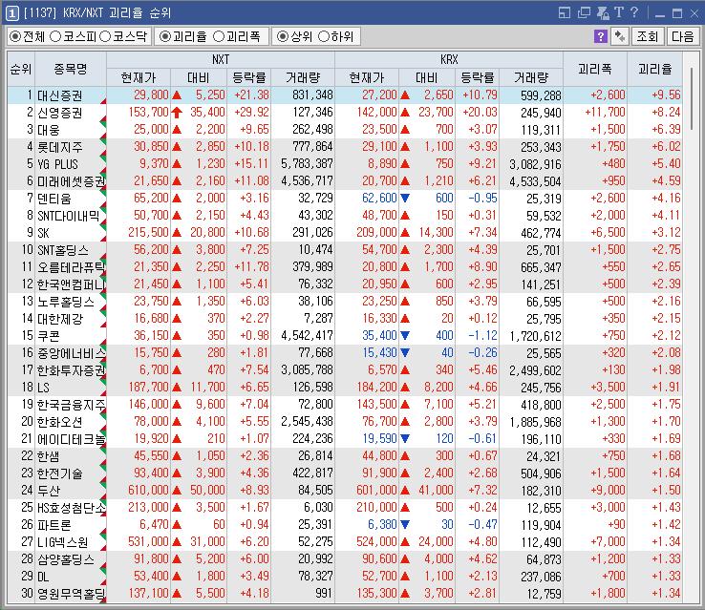
Task: Click the window layout icon in title bar
Action: 565,12
